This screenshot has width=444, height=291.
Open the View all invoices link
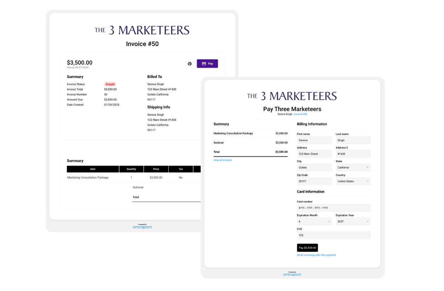(x=223, y=160)
